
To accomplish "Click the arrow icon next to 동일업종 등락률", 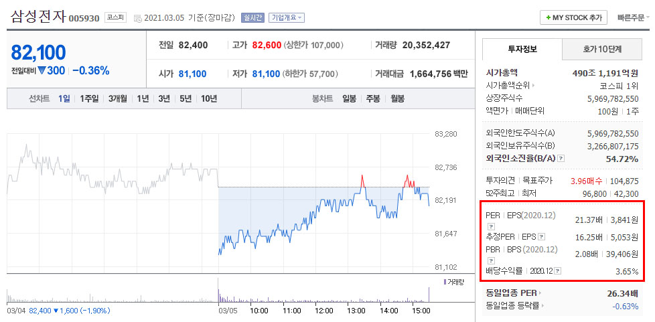I will pyautogui.click(x=543, y=306).
